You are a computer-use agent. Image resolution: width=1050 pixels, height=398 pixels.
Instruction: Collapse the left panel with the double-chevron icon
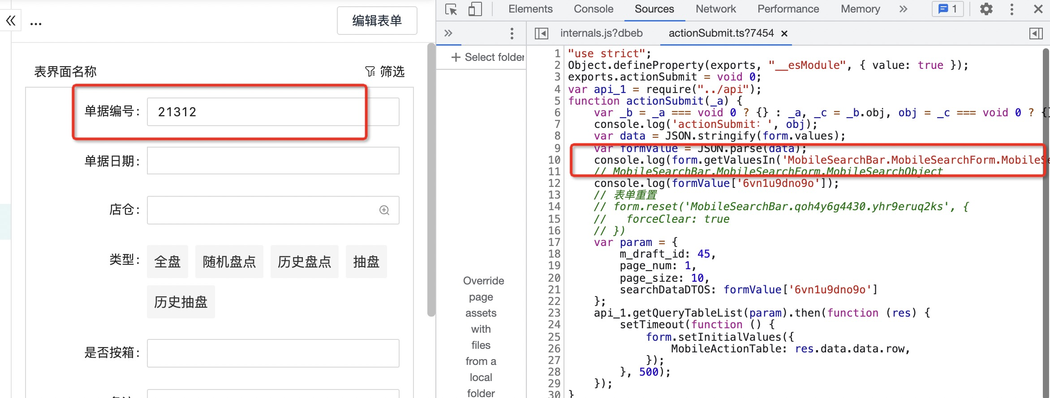pyautogui.click(x=11, y=21)
